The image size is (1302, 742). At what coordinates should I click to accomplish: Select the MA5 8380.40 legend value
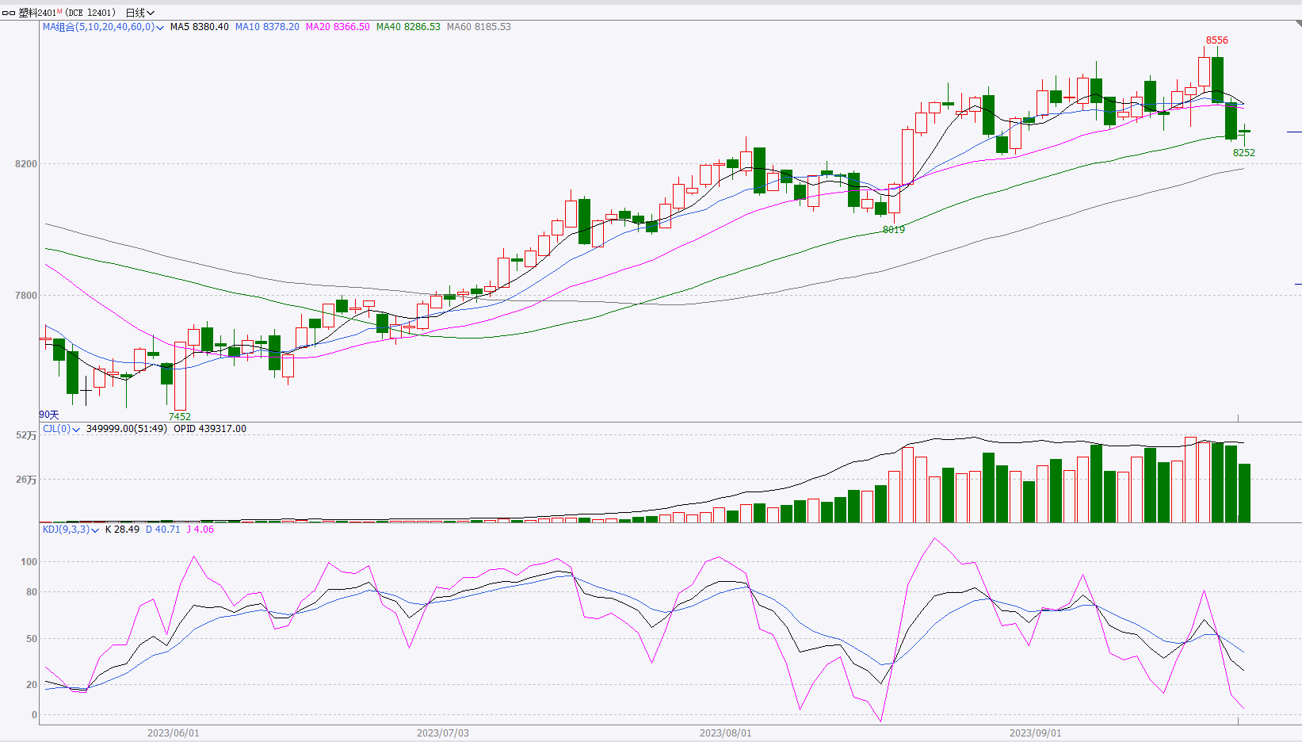pyautogui.click(x=199, y=27)
